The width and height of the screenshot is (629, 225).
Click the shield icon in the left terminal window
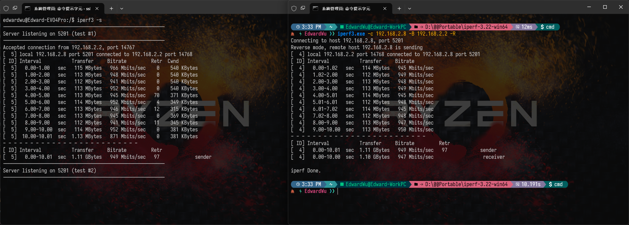tap(6, 8)
